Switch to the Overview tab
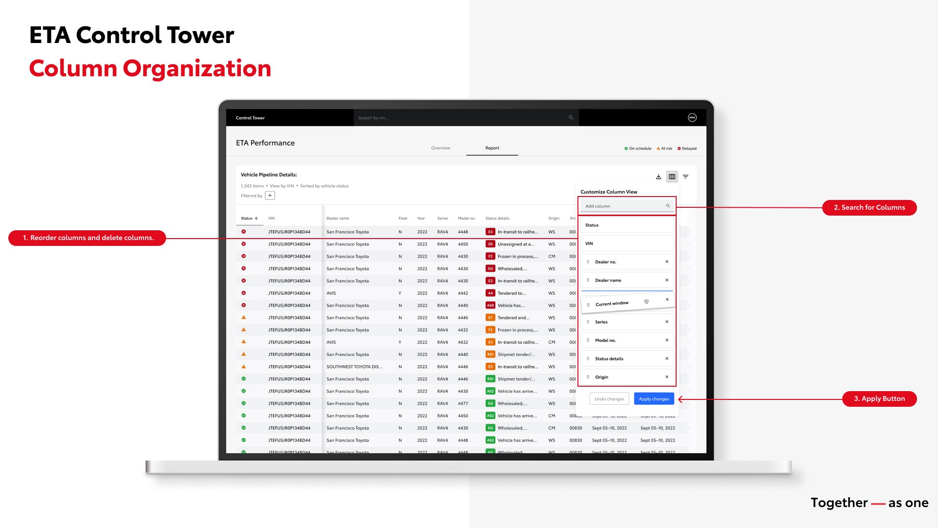This screenshot has height=528, width=938. coord(441,148)
